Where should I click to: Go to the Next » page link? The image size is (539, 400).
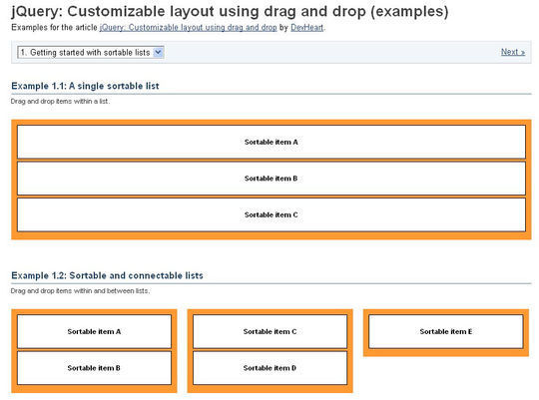[x=512, y=52]
